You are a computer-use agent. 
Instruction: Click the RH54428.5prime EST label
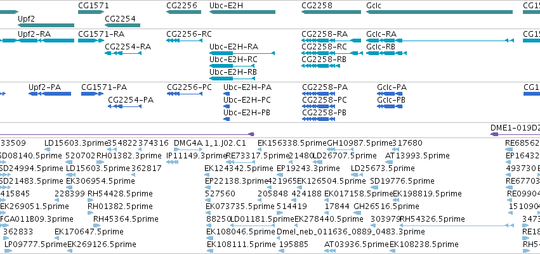[120, 194]
